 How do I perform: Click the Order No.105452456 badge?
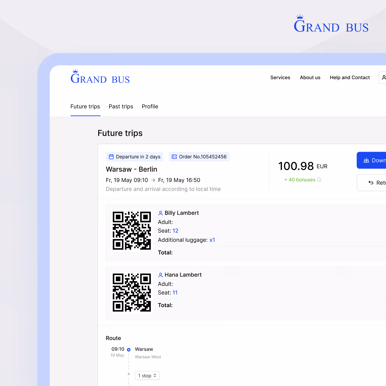(199, 157)
